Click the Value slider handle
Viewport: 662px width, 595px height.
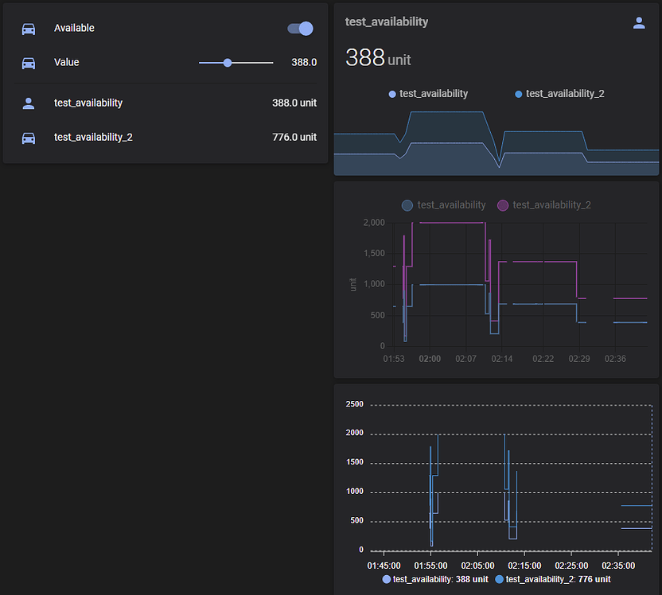coord(228,63)
